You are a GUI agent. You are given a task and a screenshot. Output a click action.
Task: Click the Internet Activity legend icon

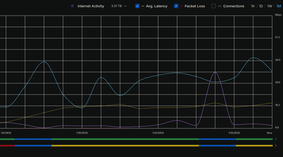[x=72, y=6]
